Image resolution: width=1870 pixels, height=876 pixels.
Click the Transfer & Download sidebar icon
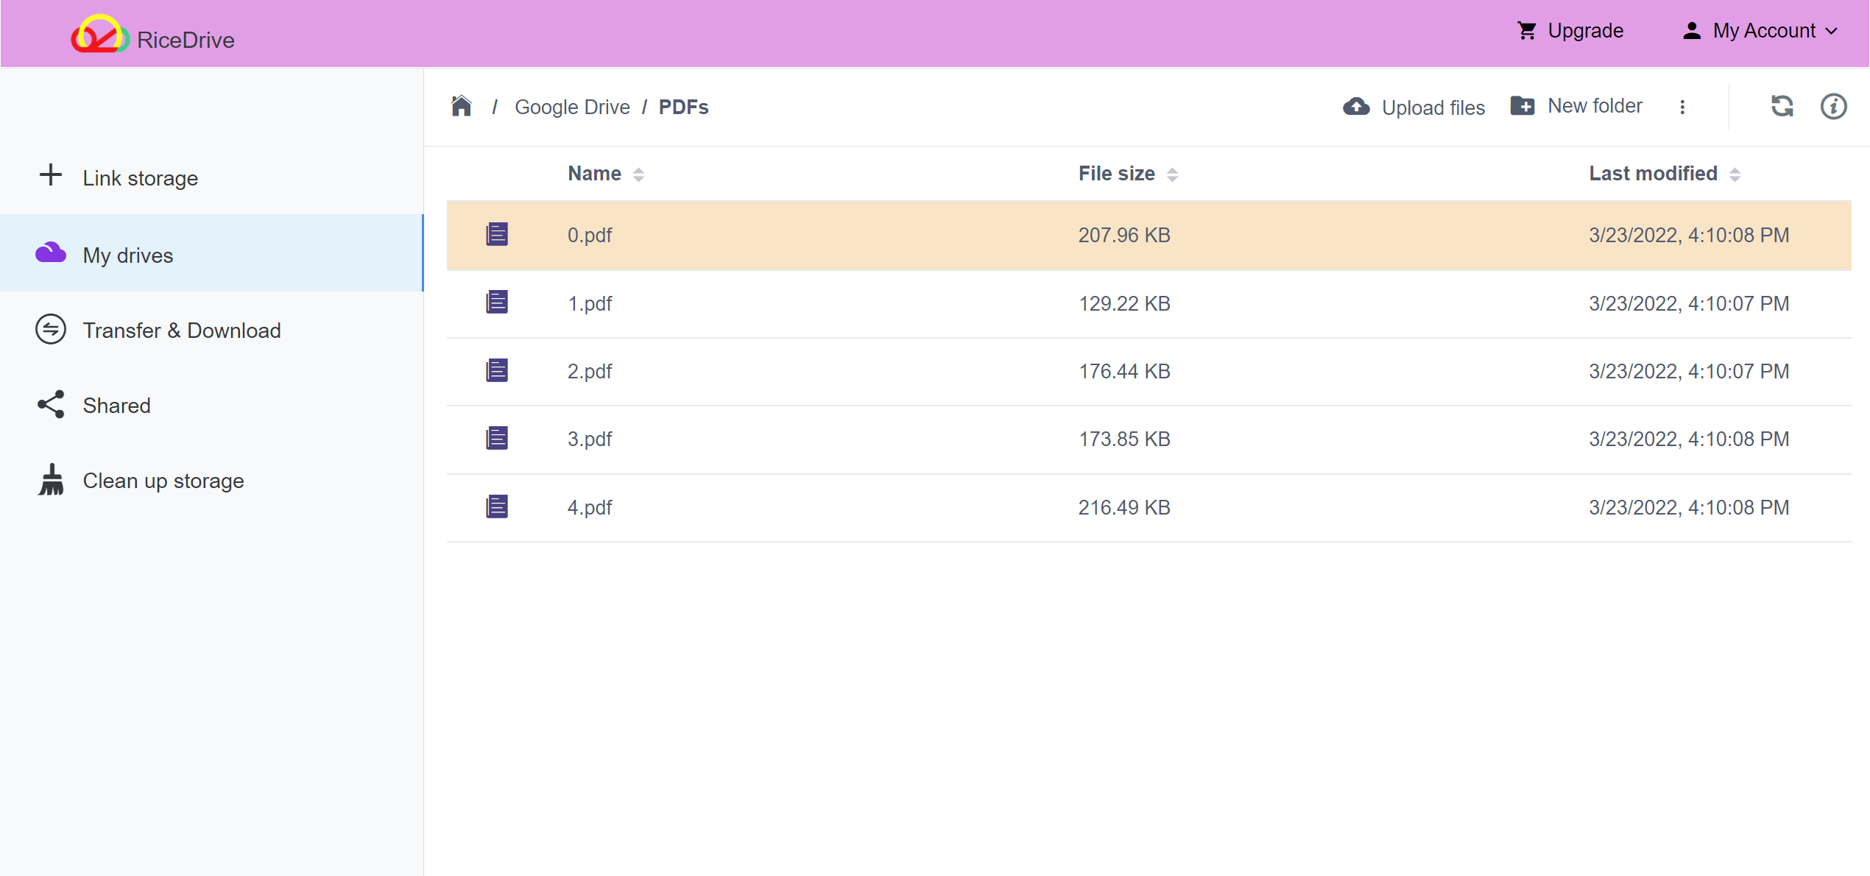click(50, 330)
